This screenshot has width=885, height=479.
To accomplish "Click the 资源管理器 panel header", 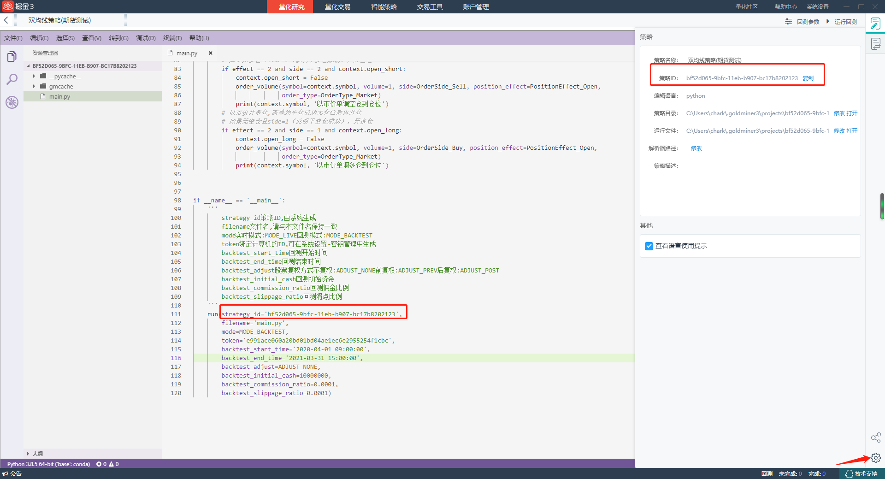I will [45, 53].
